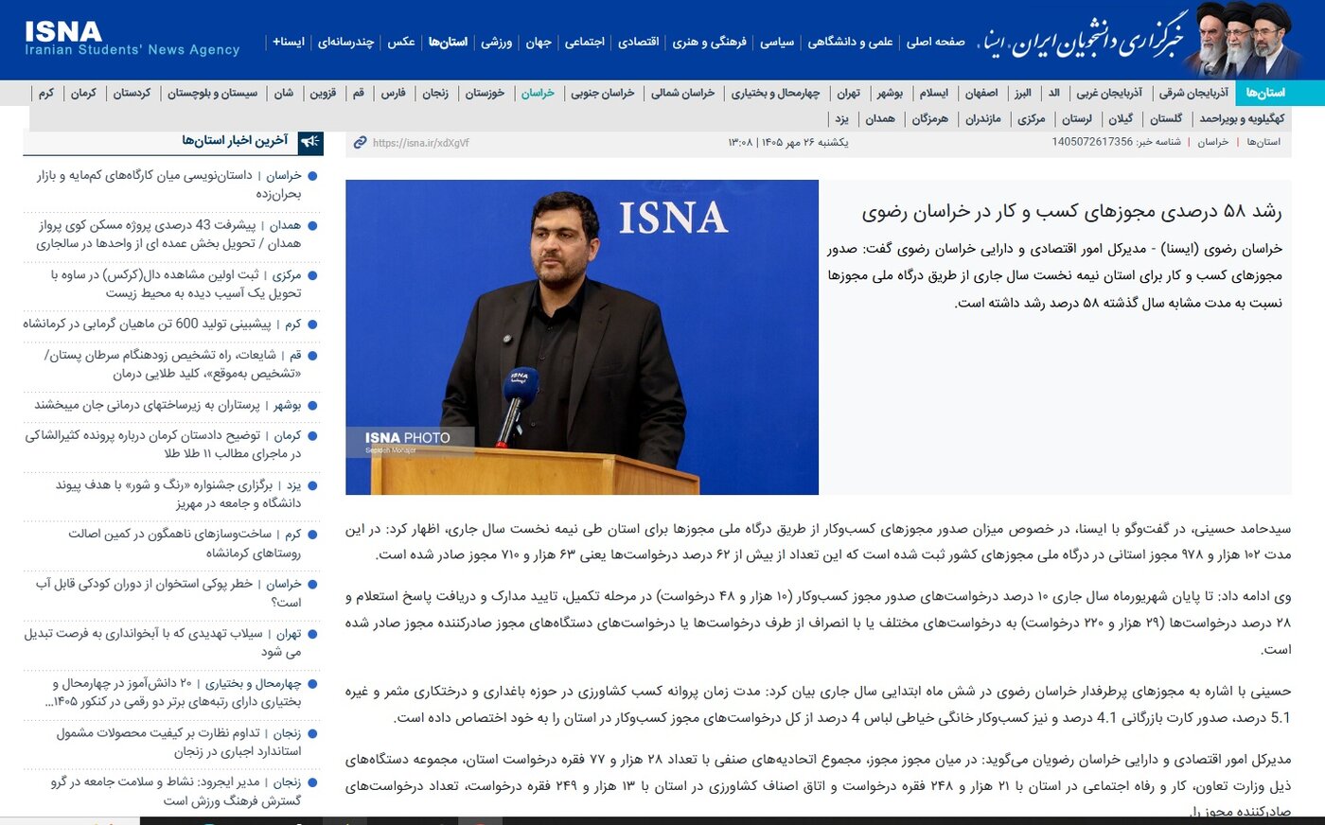Click the article photo of speaker at podium

pyautogui.click(x=582, y=337)
